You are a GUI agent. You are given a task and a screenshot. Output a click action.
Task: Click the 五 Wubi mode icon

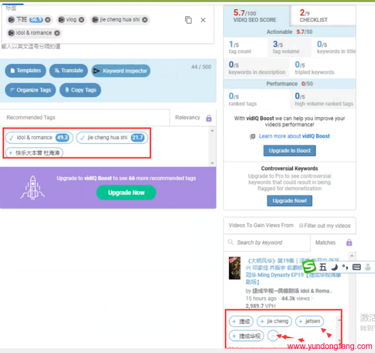click(x=322, y=267)
